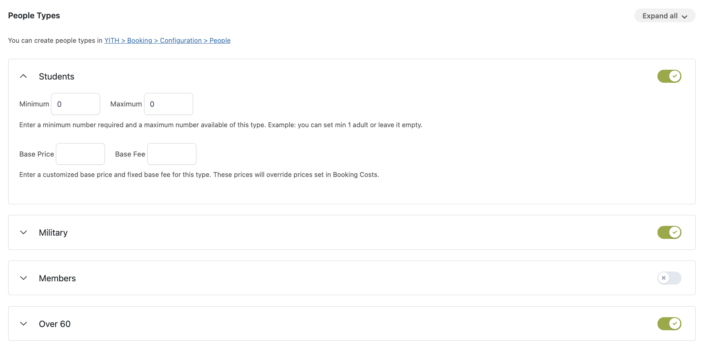703x349 pixels.
Task: Click the Expand all button
Action: click(x=664, y=16)
